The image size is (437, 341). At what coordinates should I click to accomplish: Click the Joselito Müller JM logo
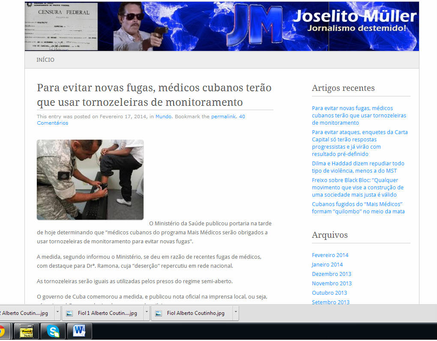point(255,27)
